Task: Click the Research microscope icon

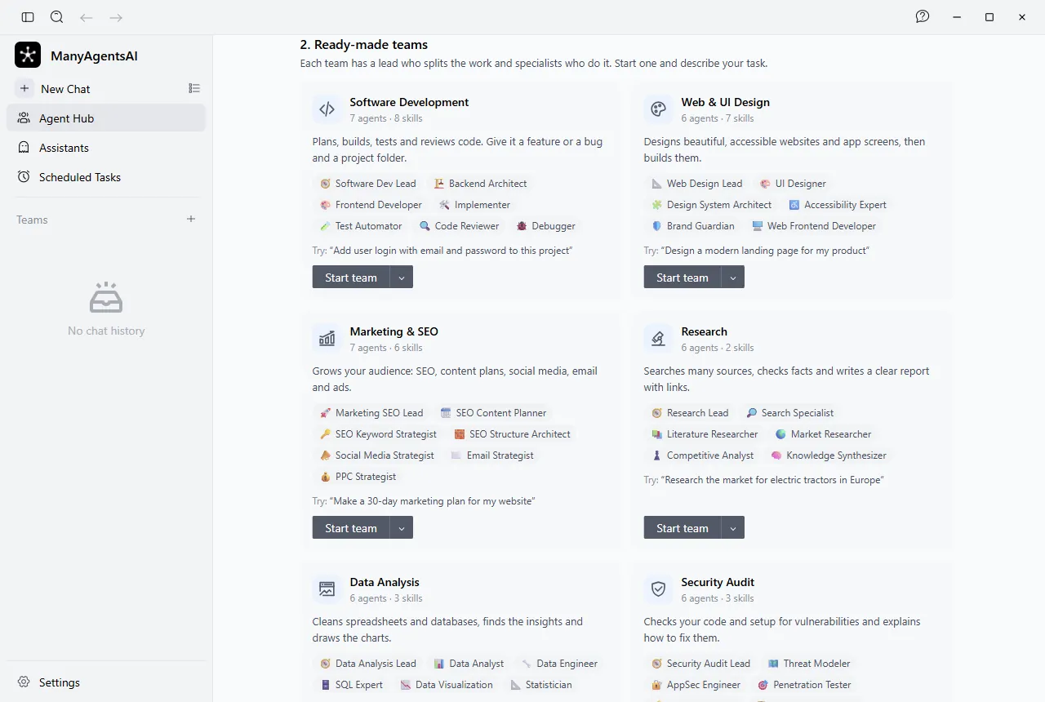Action: tap(659, 339)
